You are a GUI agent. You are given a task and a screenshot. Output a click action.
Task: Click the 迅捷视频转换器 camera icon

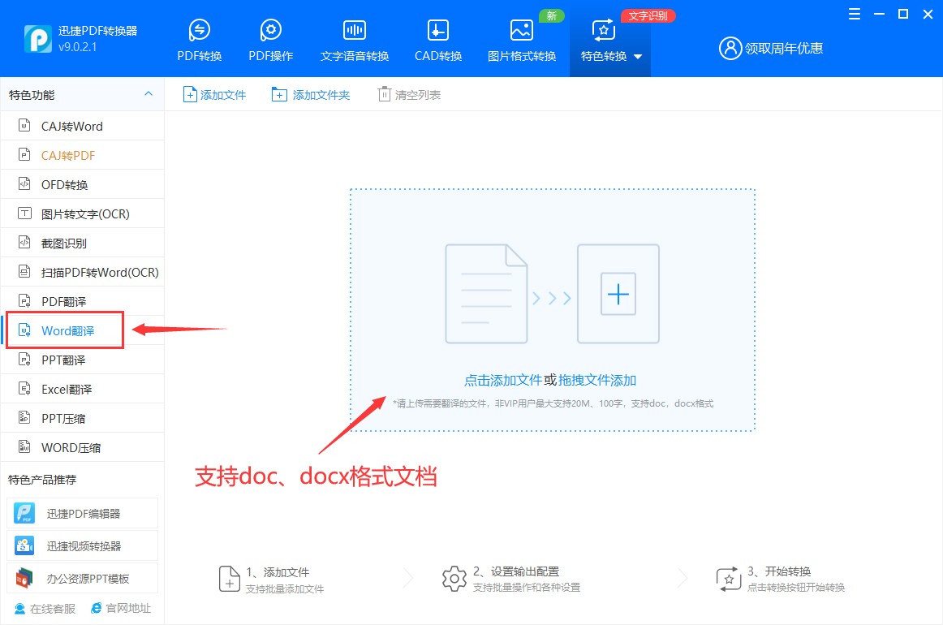click(24, 545)
